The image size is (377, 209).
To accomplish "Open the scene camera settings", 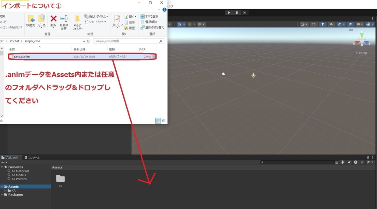I will pos(360,24).
